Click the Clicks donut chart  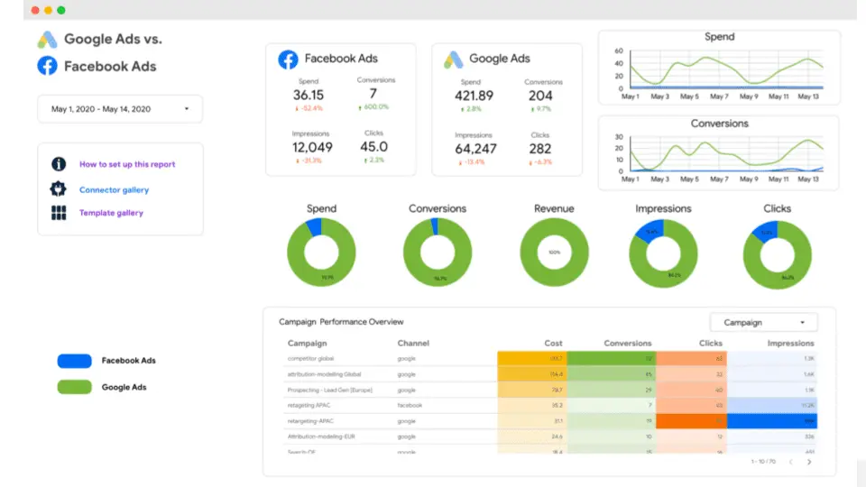pyautogui.click(x=777, y=255)
